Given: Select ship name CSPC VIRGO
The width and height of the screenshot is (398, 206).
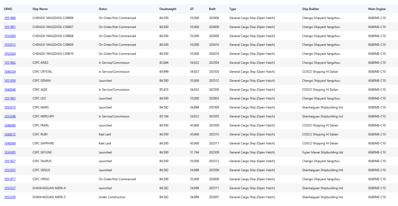Looking at the screenshot, I should pyautogui.click(x=41, y=179).
